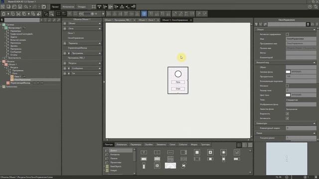Switch palette to columns view
Viewport: 319px width, 179px height.
(250, 145)
